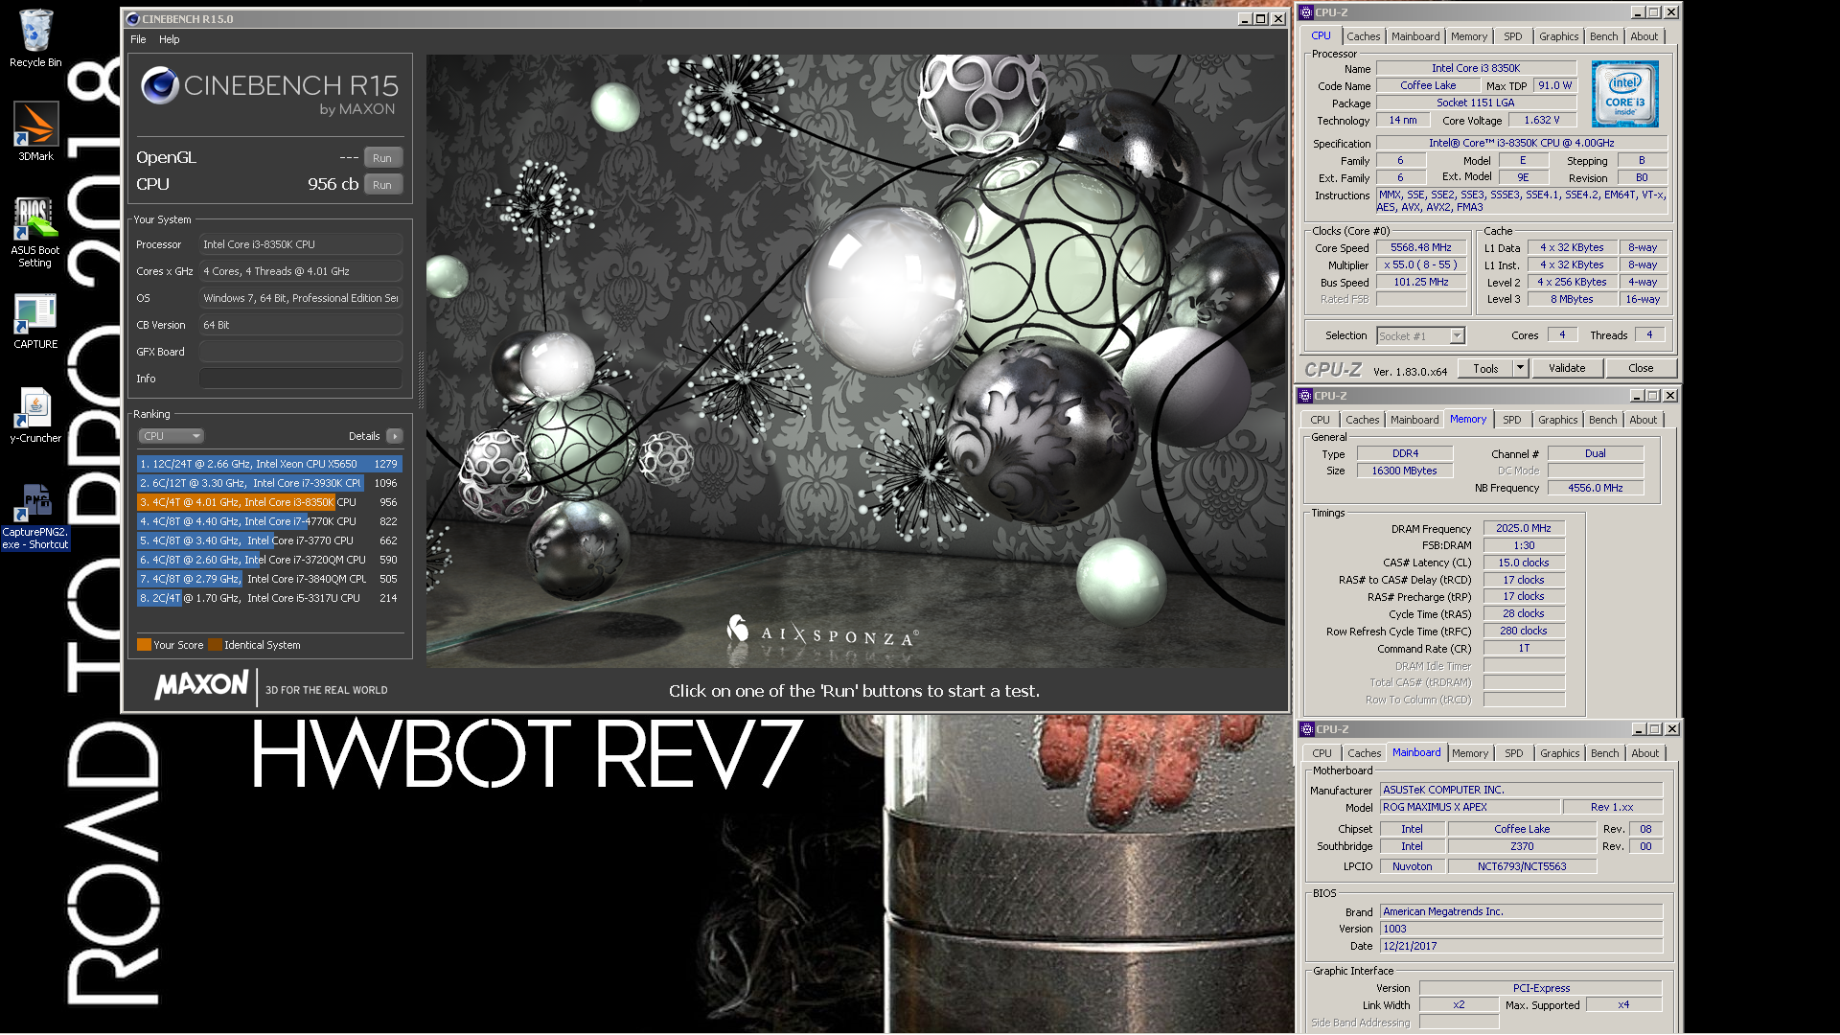Select highlighted ranking row i3-8350K 956
Image resolution: width=1840 pixels, height=1035 pixels.
point(269,502)
